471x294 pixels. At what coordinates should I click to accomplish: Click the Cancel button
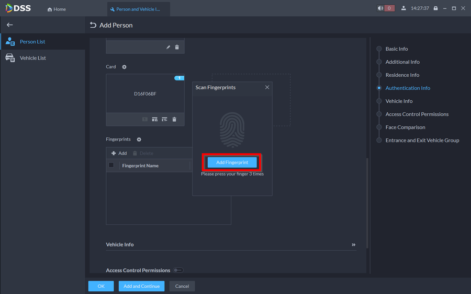coord(182,286)
